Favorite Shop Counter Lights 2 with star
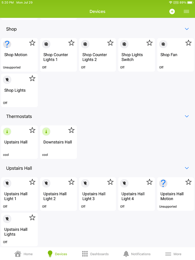Image resolution: width=195 pixels, height=260 pixels. [x=110, y=43]
